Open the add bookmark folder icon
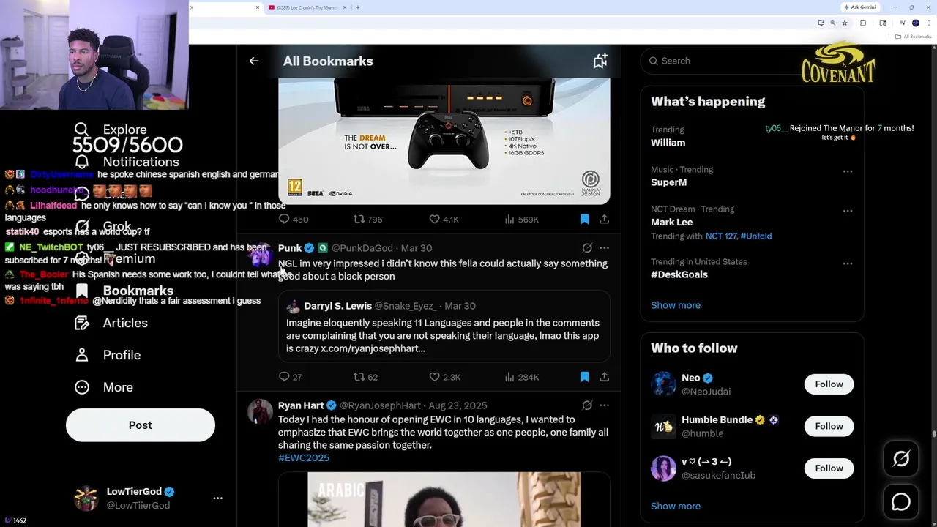This screenshot has height=527, width=937. [x=600, y=61]
